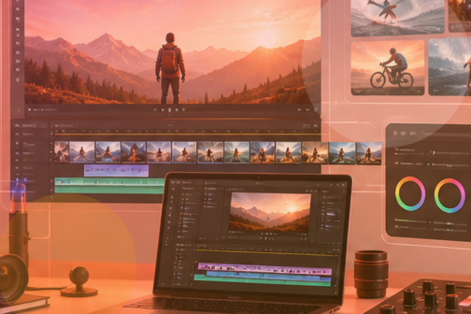
Task: Select the purple clip on the monitor timeline
Action: click(116, 170)
